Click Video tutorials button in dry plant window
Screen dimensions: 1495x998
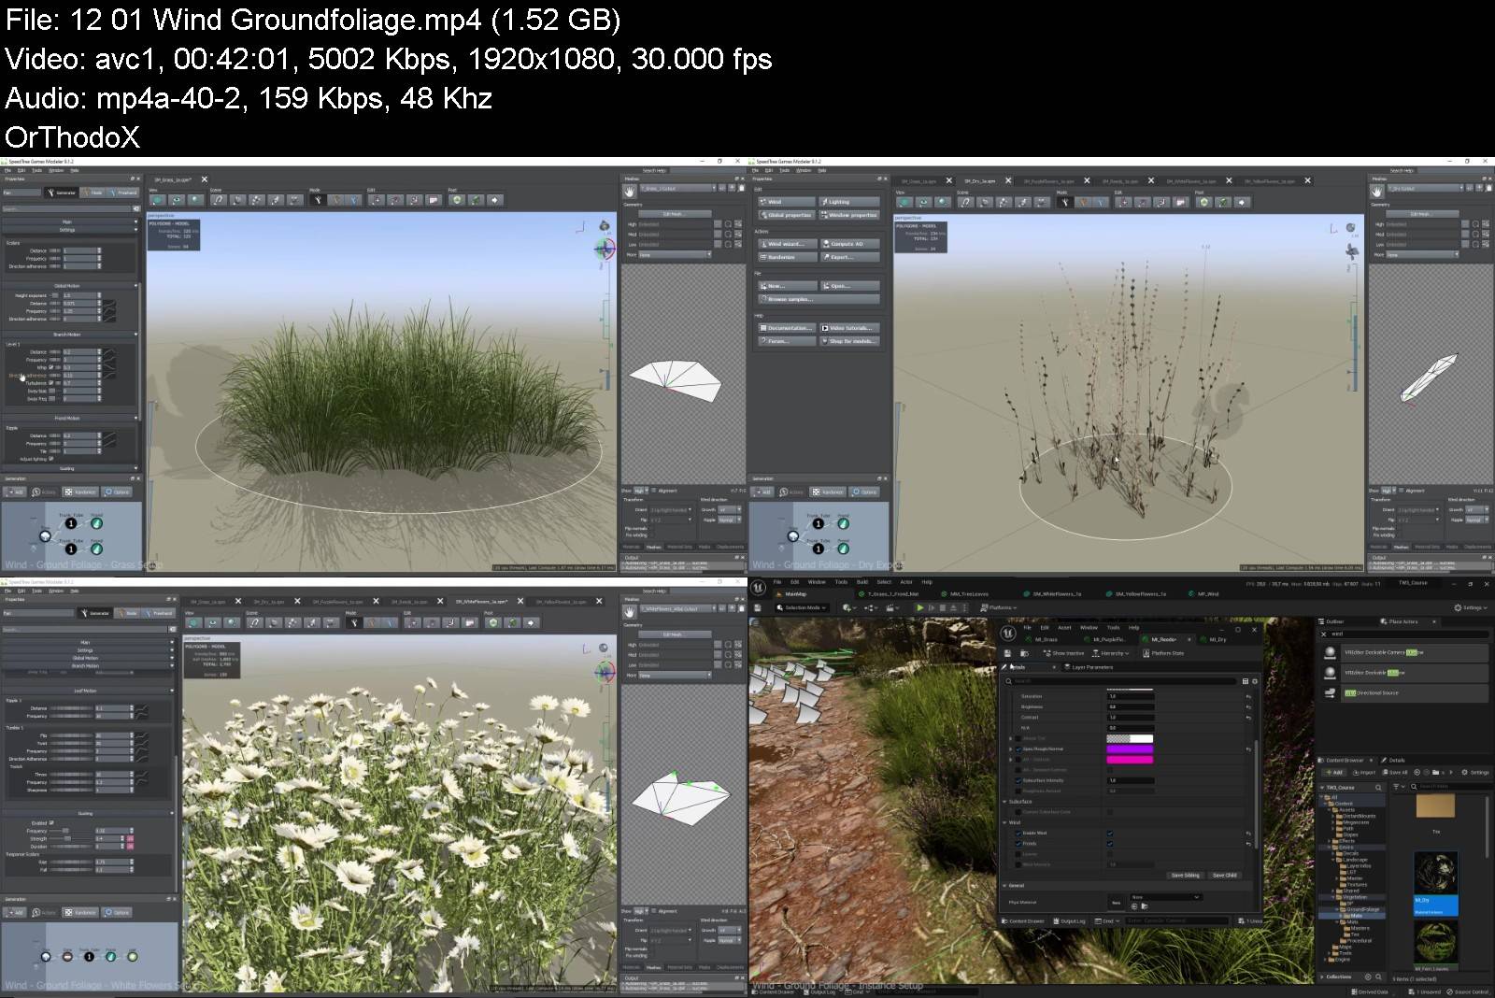click(849, 328)
